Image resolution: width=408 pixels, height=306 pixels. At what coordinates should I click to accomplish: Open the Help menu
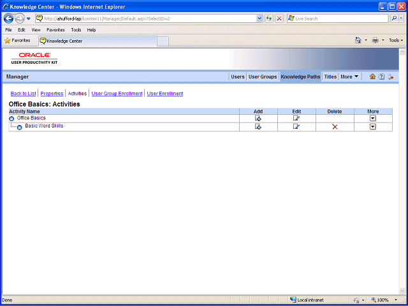(91, 30)
